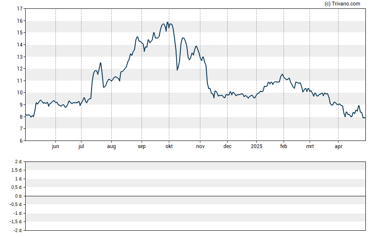Click the price axis value 9
The width and height of the screenshot is (373, 237).
coord(21,105)
